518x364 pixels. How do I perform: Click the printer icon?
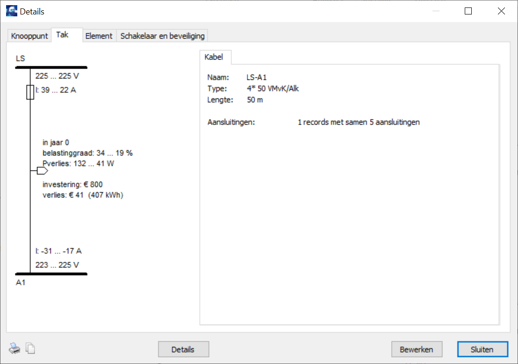click(x=14, y=348)
